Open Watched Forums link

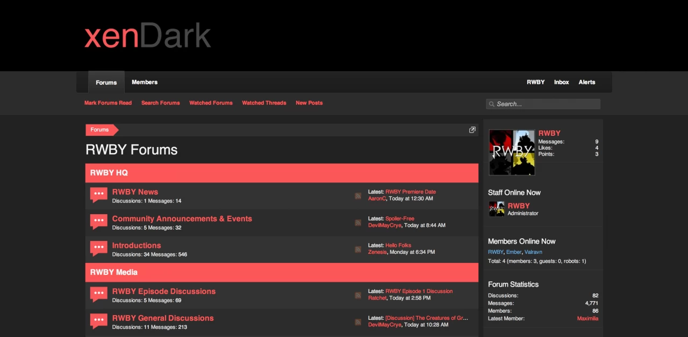click(x=211, y=103)
